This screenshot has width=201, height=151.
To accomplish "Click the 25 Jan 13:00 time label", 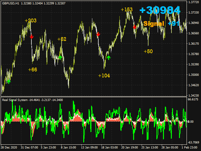I will (x=149, y=148).
